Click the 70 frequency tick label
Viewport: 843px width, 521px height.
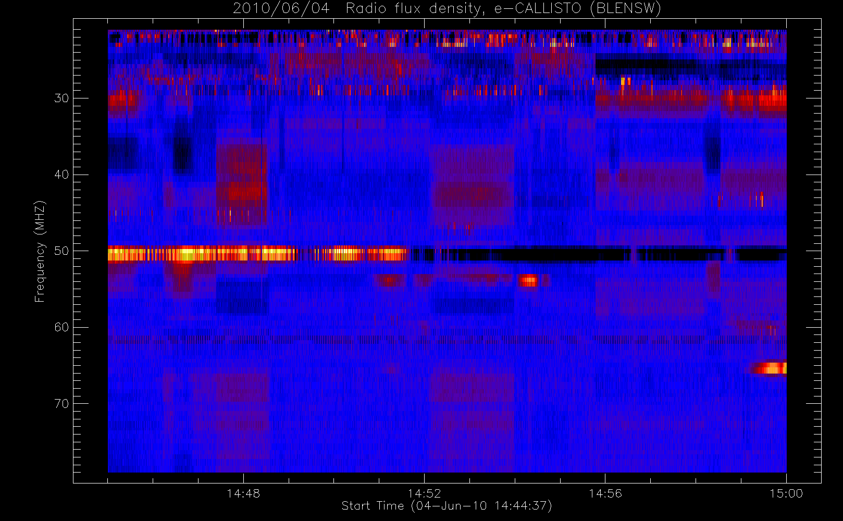(61, 404)
